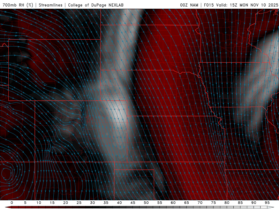Select the "00Z NAM" model run label

click(189, 5)
